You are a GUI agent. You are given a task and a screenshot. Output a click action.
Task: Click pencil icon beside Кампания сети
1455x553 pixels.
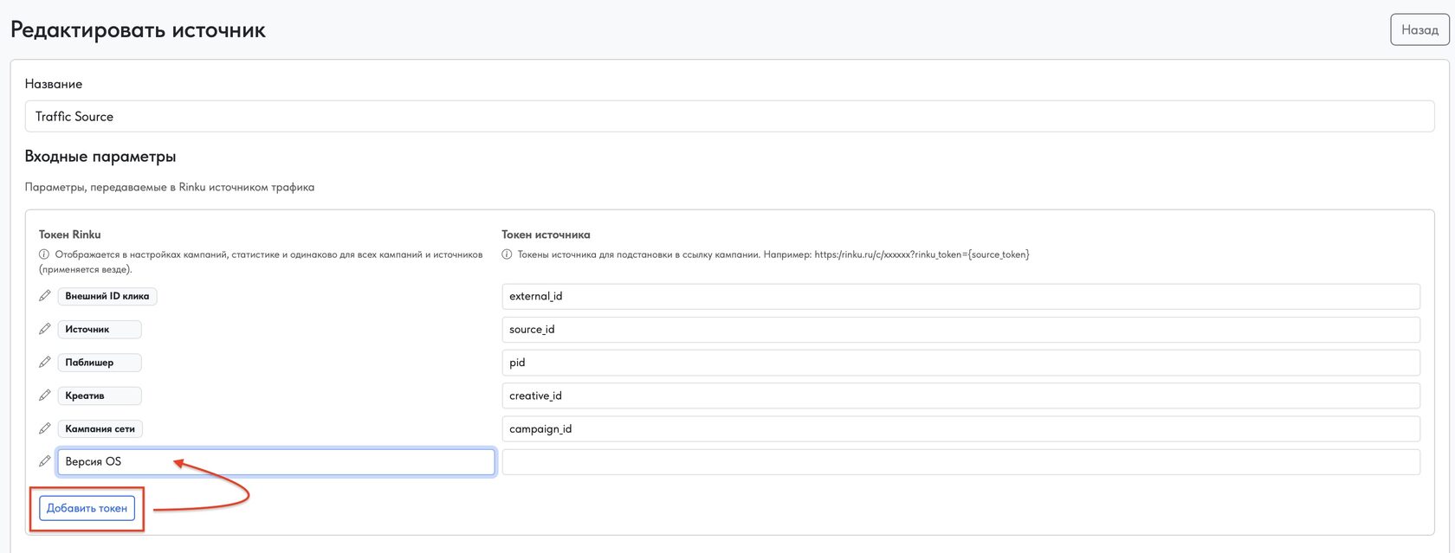point(45,428)
